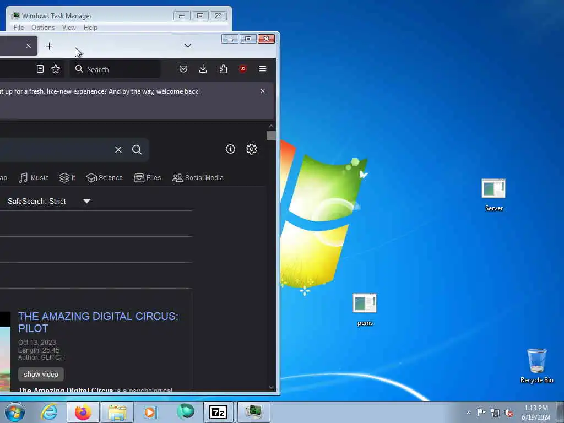Open View menu in Task Manager
564x423 pixels.
point(69,28)
